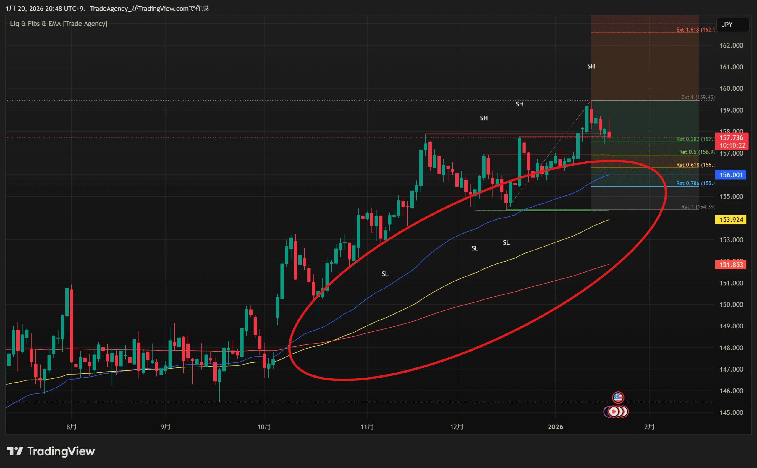Select the Liq & Fibs & EMA indicator legend
Viewport: 757px width, 468px height.
(59, 24)
